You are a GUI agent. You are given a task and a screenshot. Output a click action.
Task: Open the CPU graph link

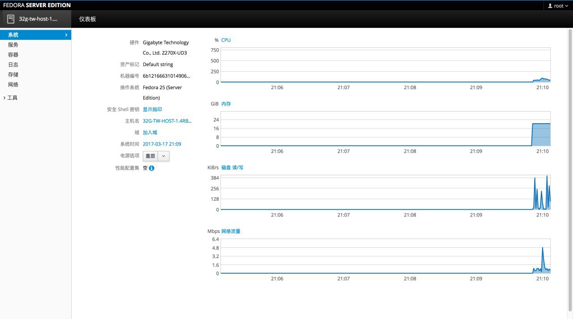point(226,40)
